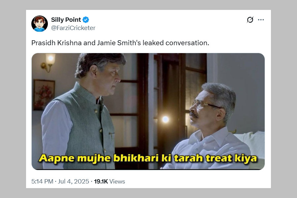The image size is (297, 198).
Task: Open the three-dot more options menu
Action: coord(261,20)
